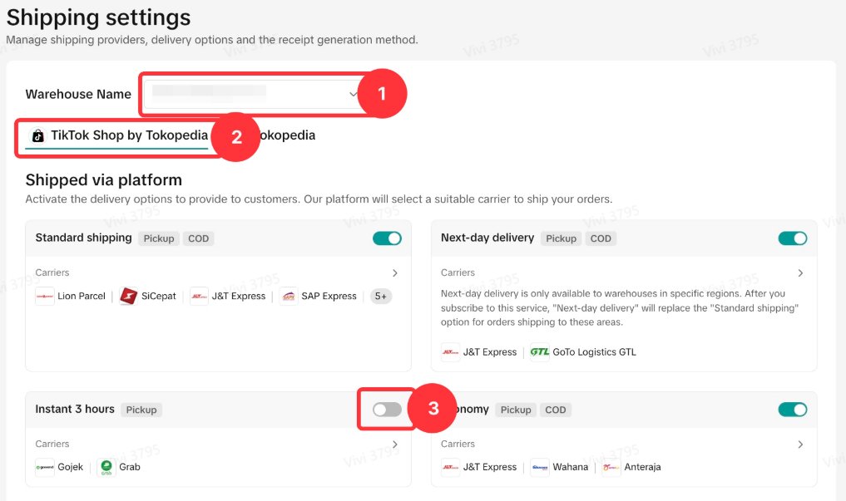Click the 5+ more carriers badge
The width and height of the screenshot is (846, 501).
click(x=381, y=297)
